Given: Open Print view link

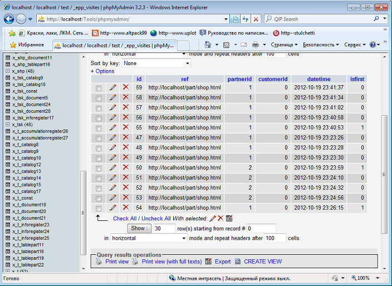Looking at the screenshot, I should click(117, 262).
